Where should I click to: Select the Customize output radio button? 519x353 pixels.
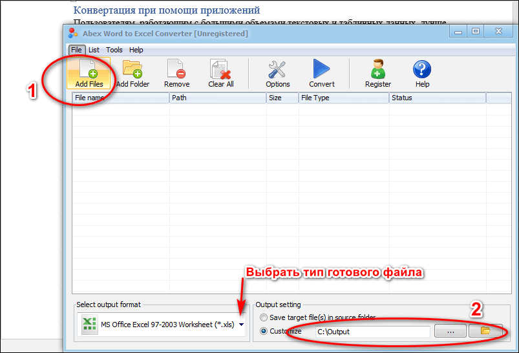pyautogui.click(x=264, y=331)
